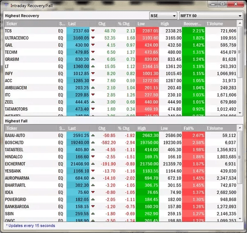Click the up arrow icon for TATASTEEL
The width and height of the screenshot is (247, 233).
point(93,150)
